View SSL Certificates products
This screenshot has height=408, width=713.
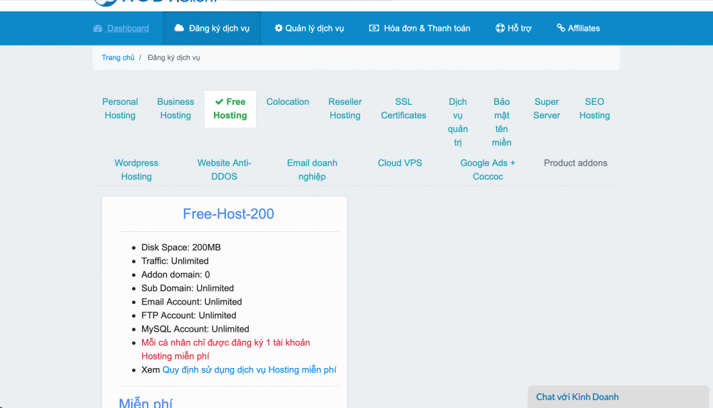pos(404,108)
